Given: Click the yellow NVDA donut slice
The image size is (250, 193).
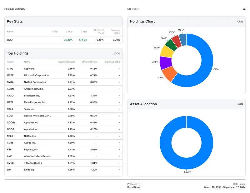Looking at the screenshot, I should [x=167, y=52].
